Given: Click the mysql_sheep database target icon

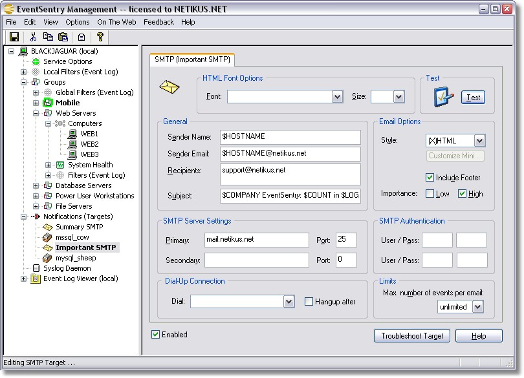Looking at the screenshot, I should [48, 258].
